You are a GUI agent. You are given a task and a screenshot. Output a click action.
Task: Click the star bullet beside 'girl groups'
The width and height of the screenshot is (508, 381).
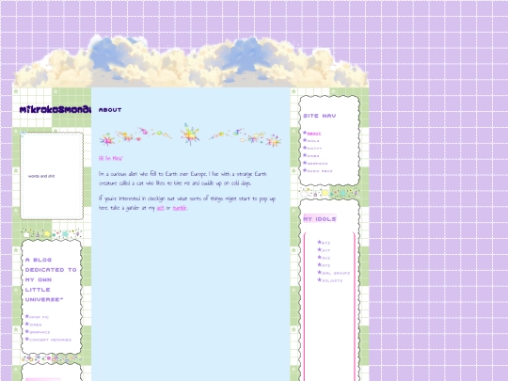pos(319,273)
